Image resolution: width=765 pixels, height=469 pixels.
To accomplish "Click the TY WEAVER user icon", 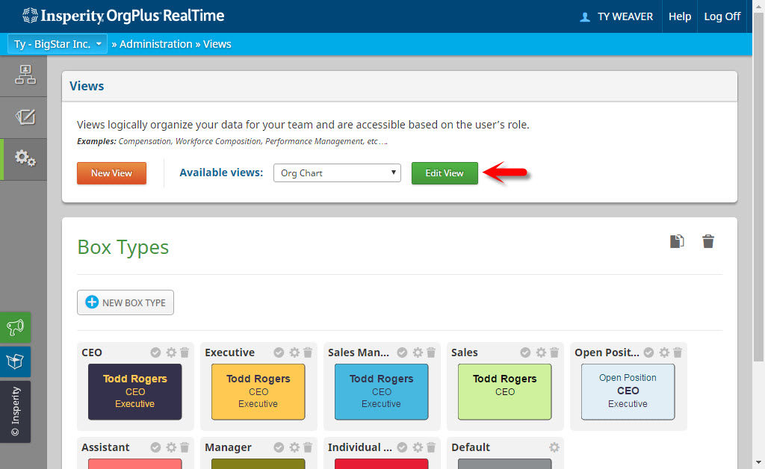I will point(584,17).
